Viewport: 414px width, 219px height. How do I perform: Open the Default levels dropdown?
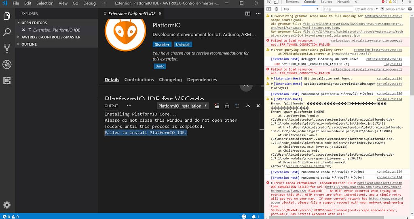[366, 9]
